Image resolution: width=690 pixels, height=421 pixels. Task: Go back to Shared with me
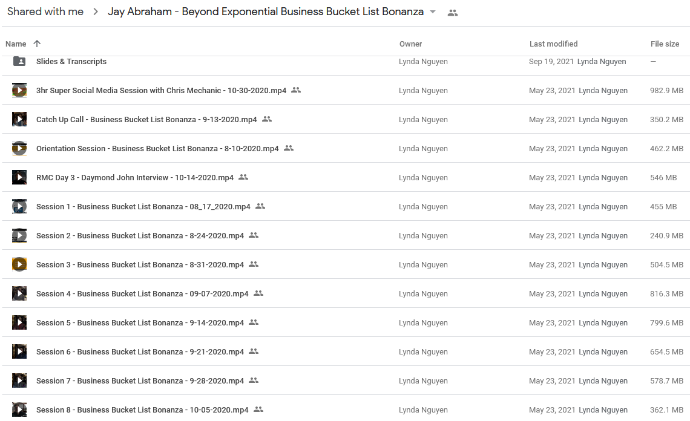tap(45, 11)
